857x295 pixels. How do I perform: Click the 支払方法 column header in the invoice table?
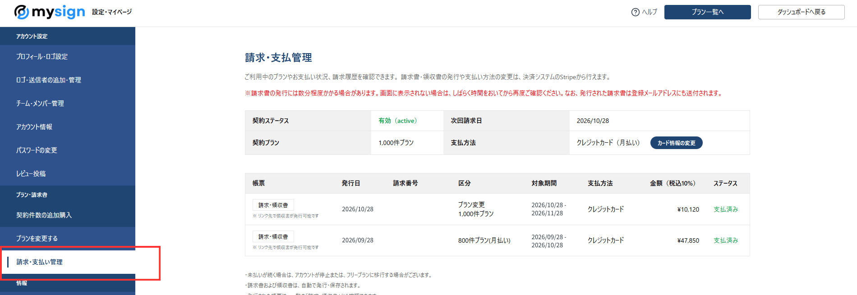[600, 183]
